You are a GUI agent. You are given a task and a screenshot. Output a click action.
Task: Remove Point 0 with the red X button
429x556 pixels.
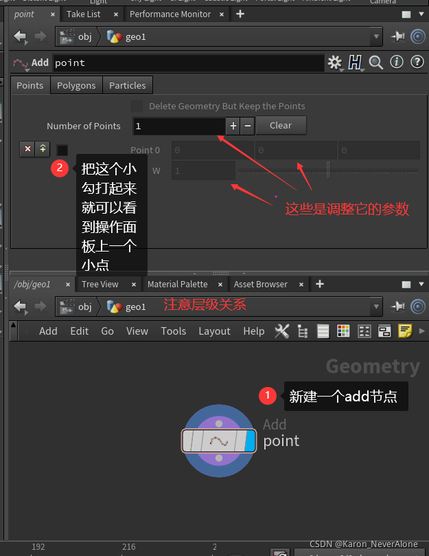[27, 149]
